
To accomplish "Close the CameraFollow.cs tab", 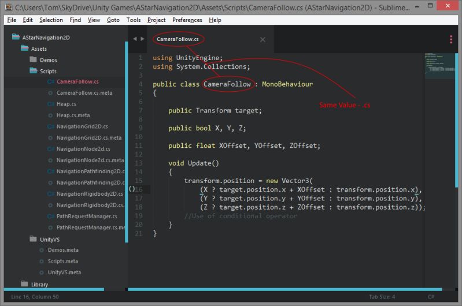I will point(263,39).
